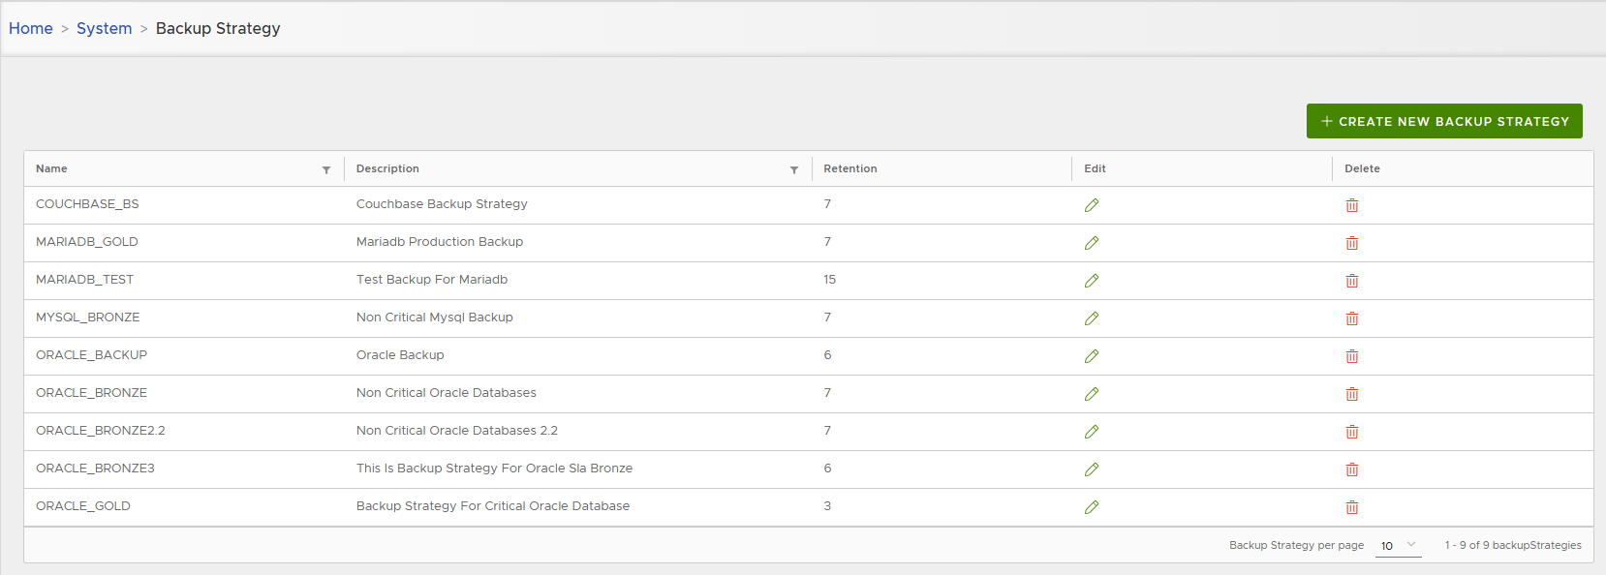Viewport: 1606px width, 575px height.
Task: Navigate to System breadcrumb link
Action: coord(104,28)
